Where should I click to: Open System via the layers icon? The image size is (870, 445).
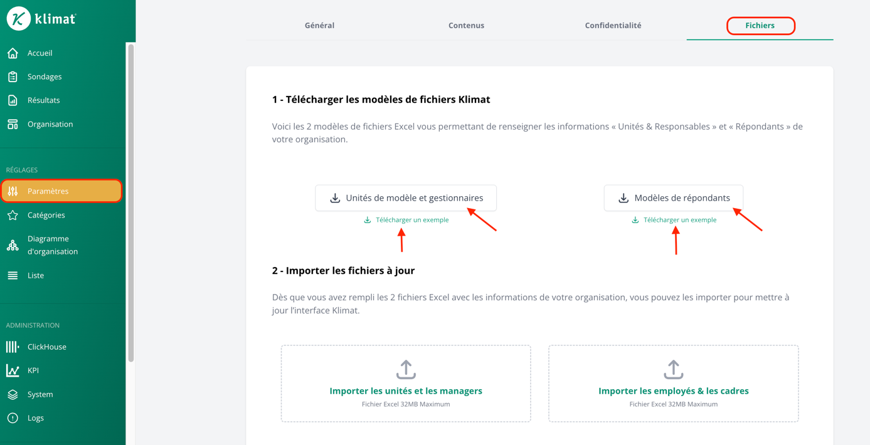[x=13, y=394]
